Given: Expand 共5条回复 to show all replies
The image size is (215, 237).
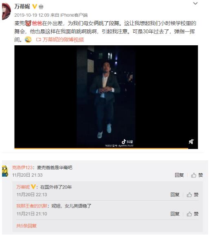Looking at the screenshot, I should point(26,226).
